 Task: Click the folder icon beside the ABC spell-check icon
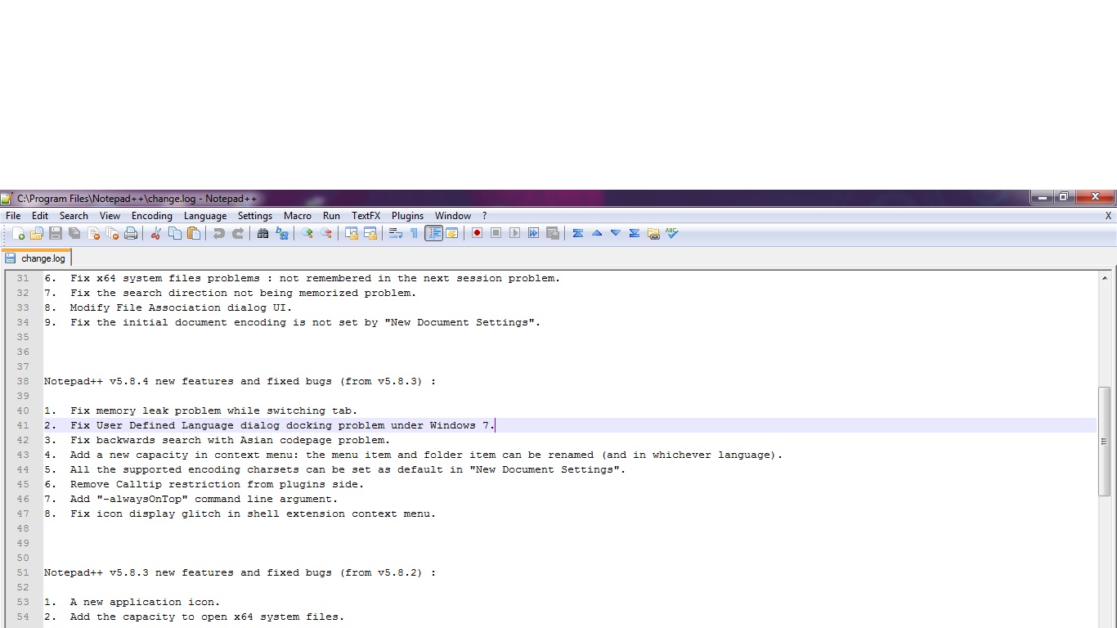click(653, 234)
